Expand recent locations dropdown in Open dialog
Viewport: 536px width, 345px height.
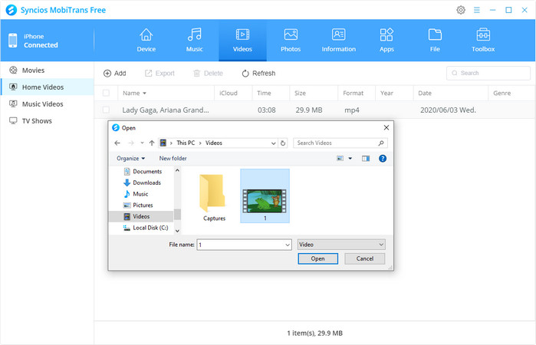pos(142,143)
